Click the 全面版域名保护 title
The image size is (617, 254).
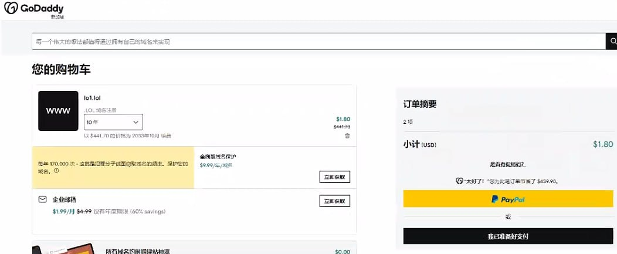click(x=218, y=157)
